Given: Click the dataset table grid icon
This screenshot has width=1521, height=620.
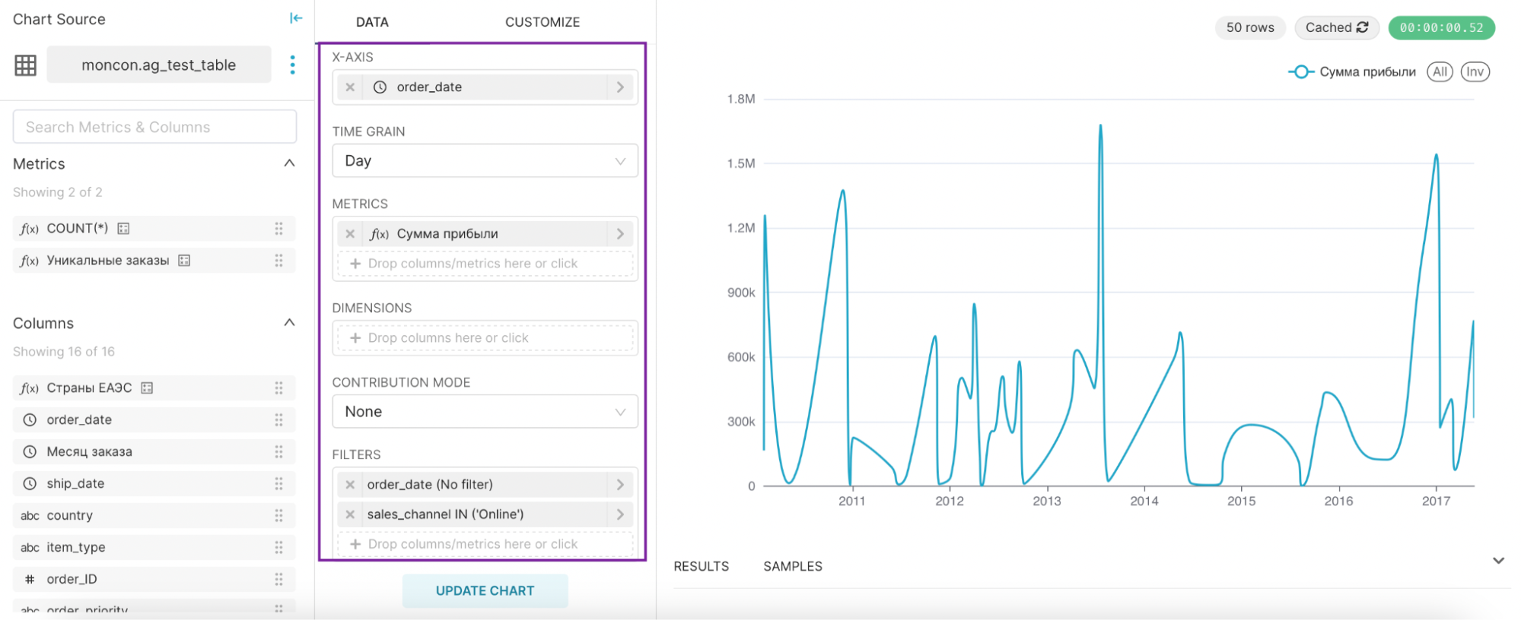Looking at the screenshot, I should 26,65.
